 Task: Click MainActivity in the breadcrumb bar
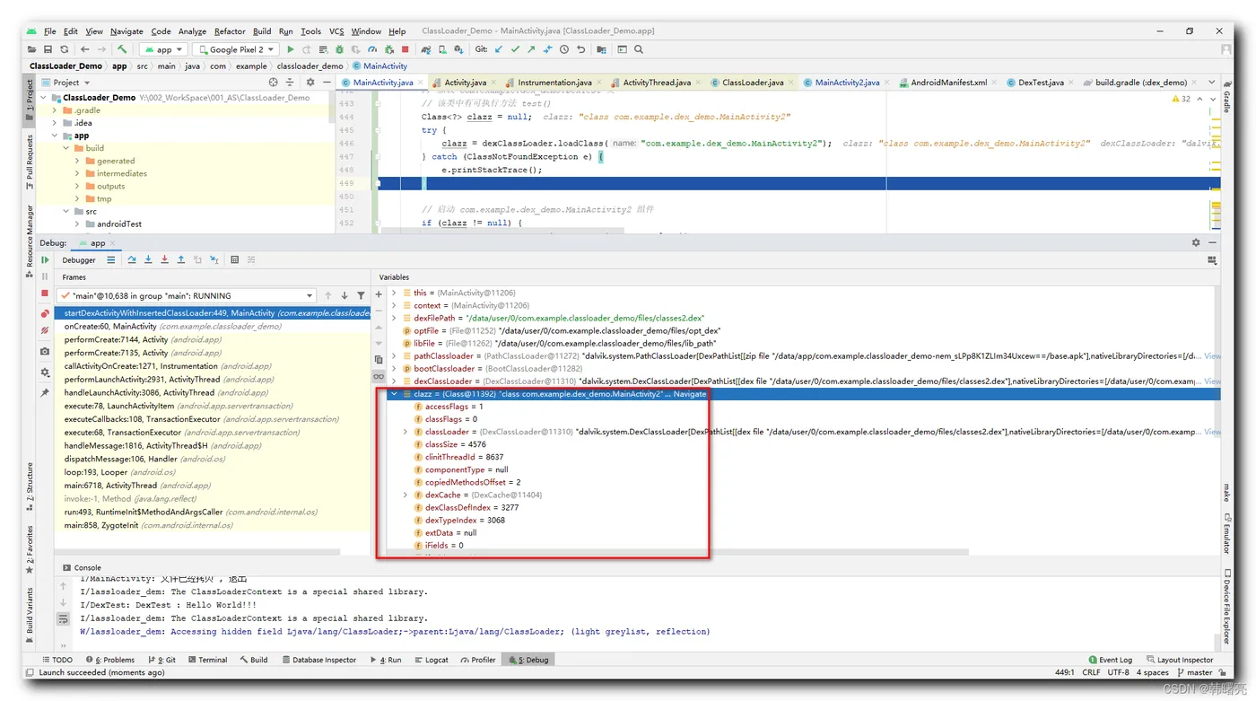(x=380, y=66)
